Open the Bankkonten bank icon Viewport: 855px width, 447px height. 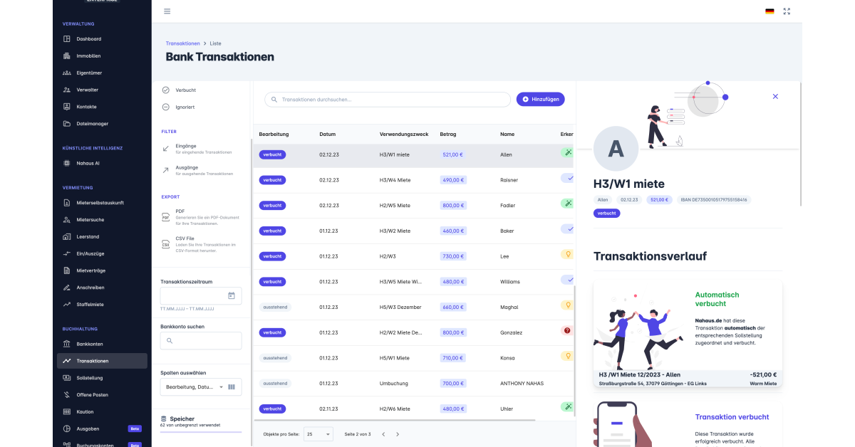[x=66, y=344]
